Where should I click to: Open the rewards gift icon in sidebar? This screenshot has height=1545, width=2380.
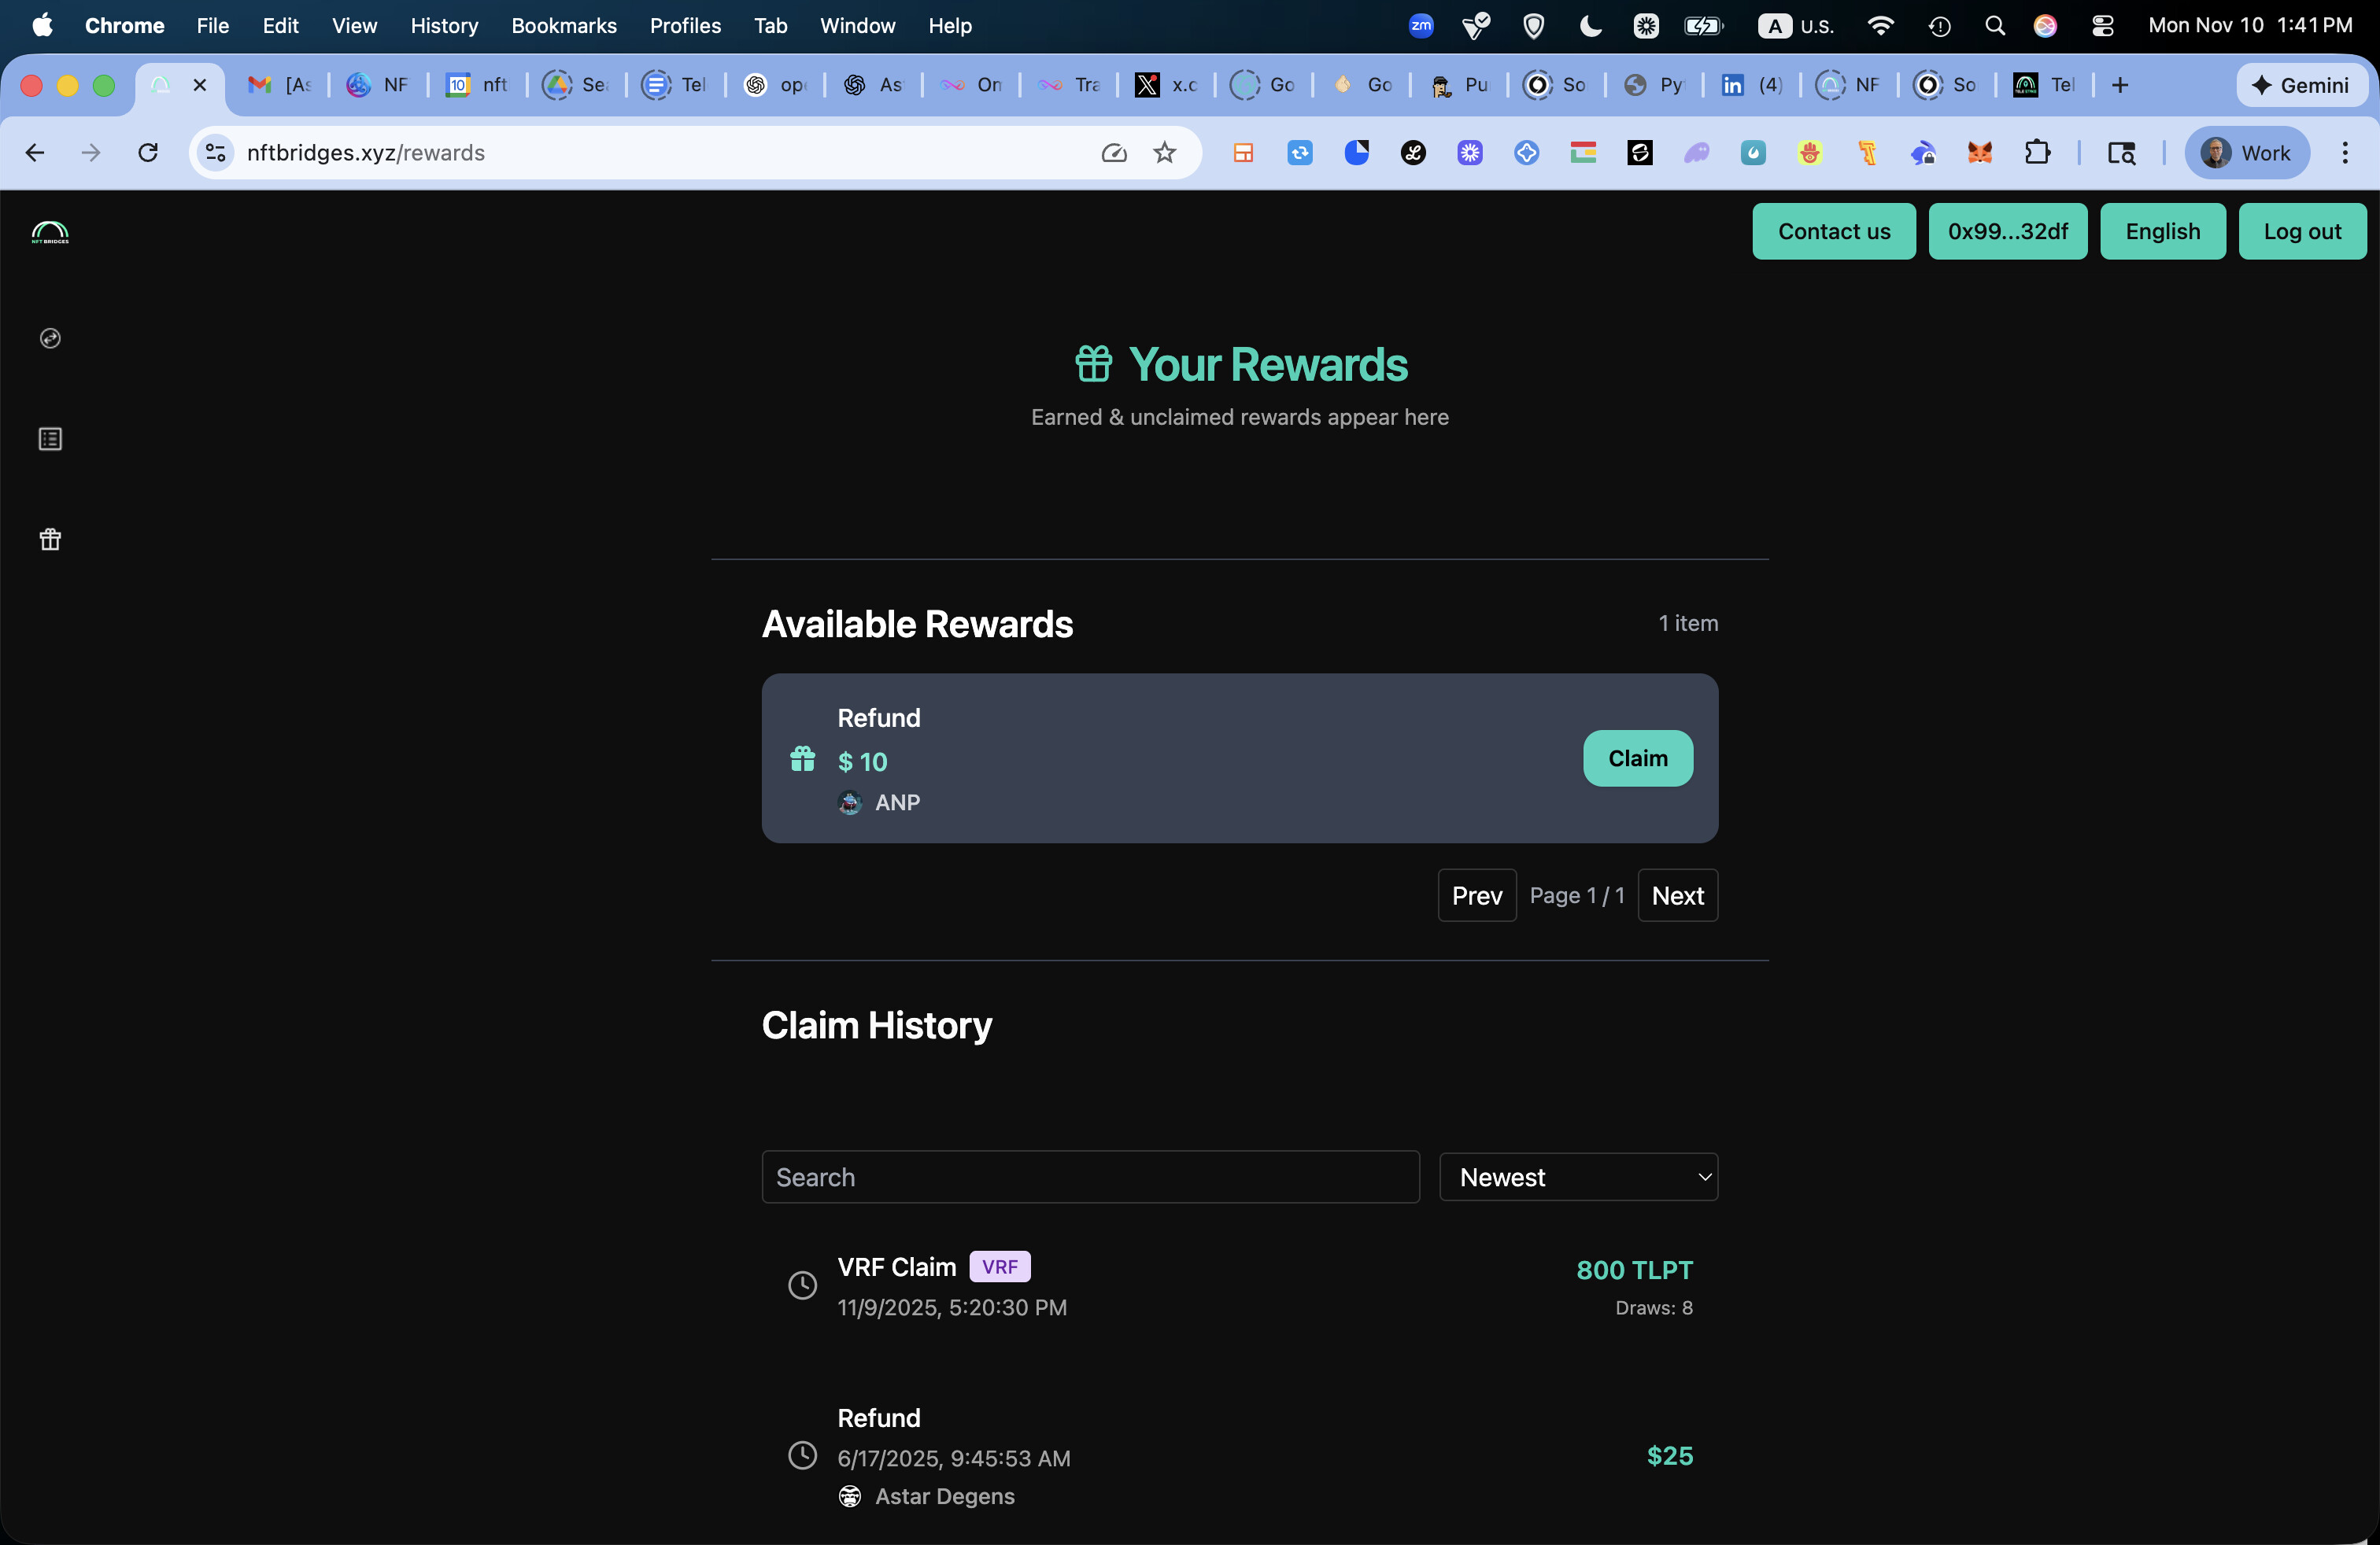(50, 540)
